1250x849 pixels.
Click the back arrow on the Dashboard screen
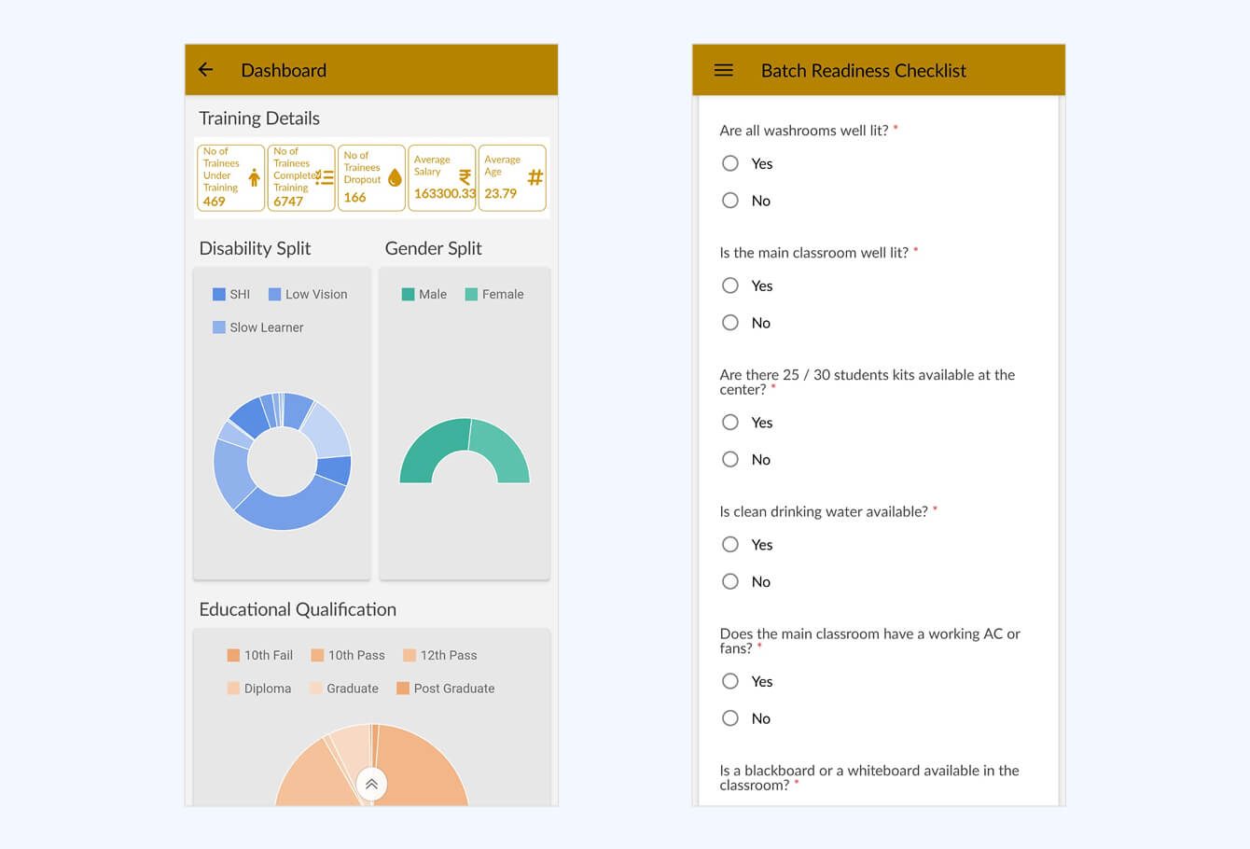click(x=205, y=69)
